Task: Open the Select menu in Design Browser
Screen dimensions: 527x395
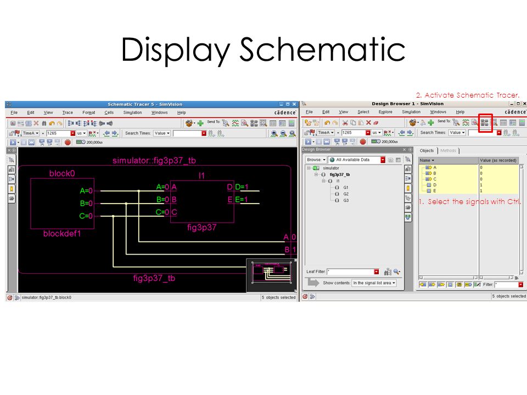Action: point(363,112)
